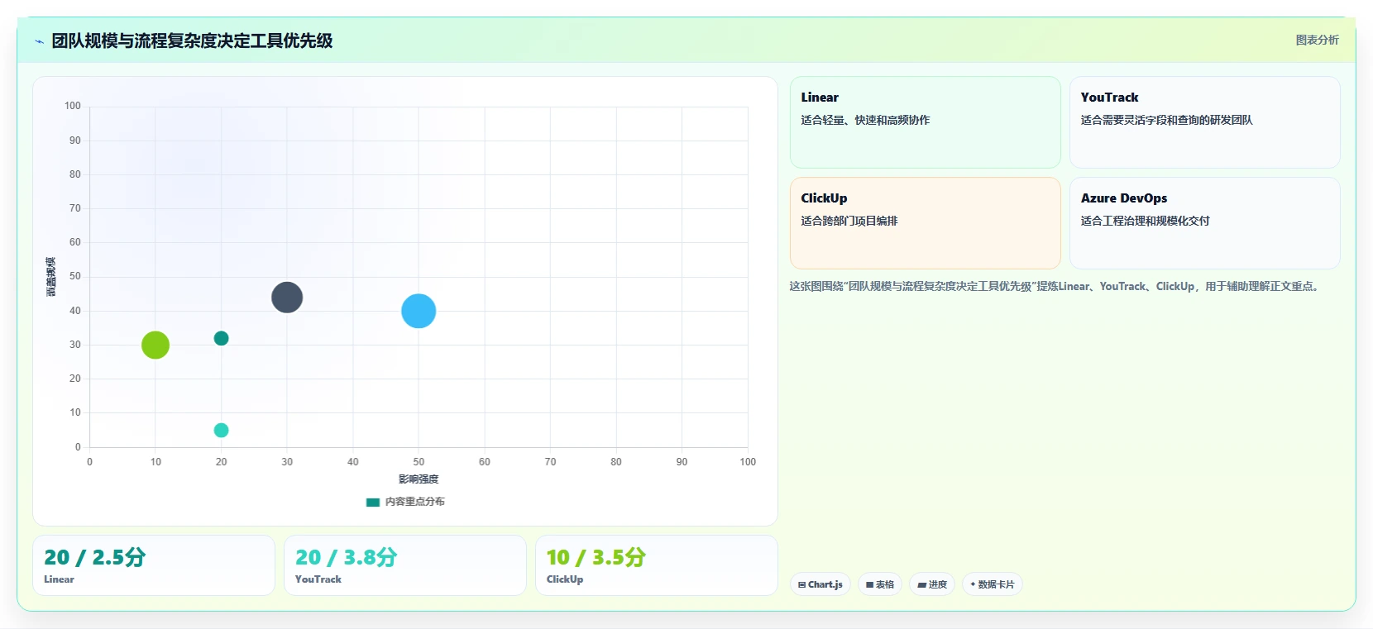The image size is (1373, 629).
Task: Click the y-axis tick label 100
Action: 73,106
